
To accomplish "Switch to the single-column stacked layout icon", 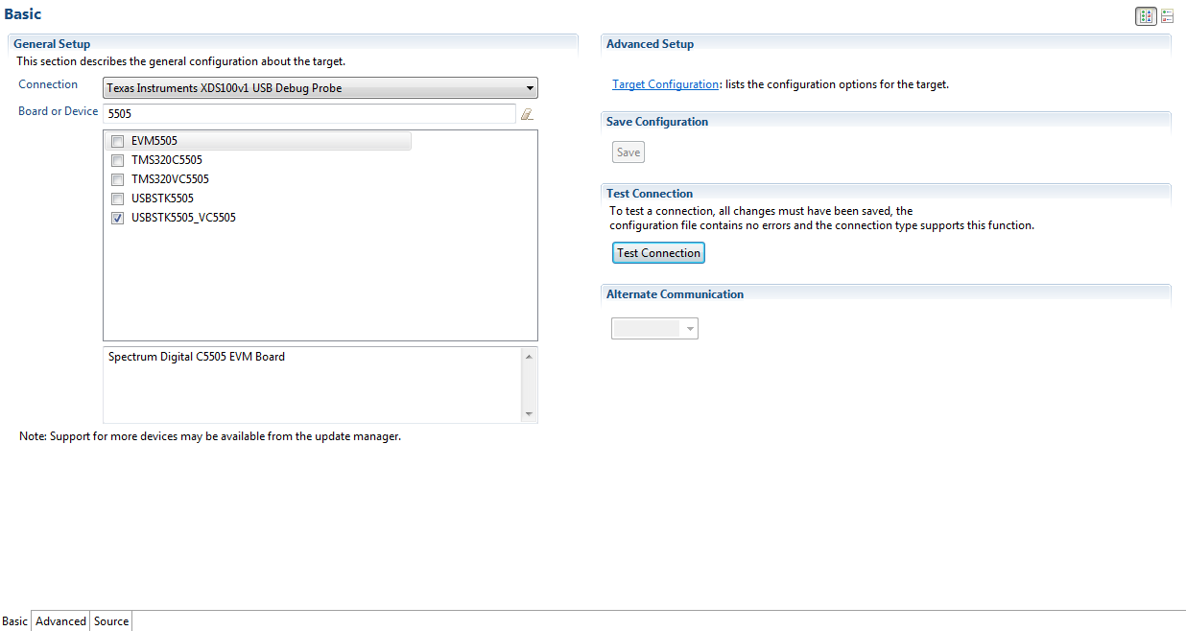I will coord(1167,16).
